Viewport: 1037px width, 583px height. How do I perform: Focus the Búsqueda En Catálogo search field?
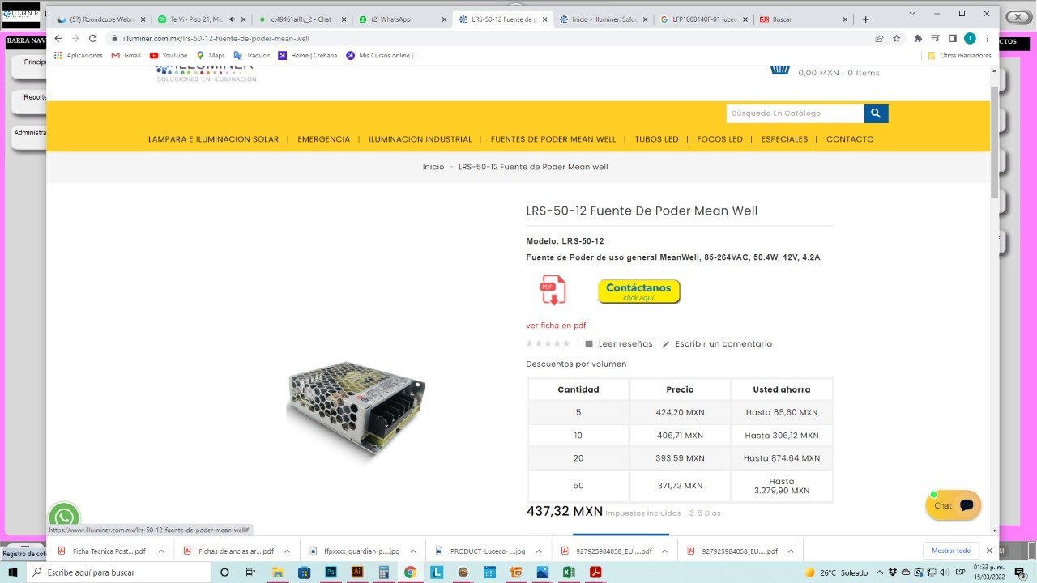tap(795, 113)
